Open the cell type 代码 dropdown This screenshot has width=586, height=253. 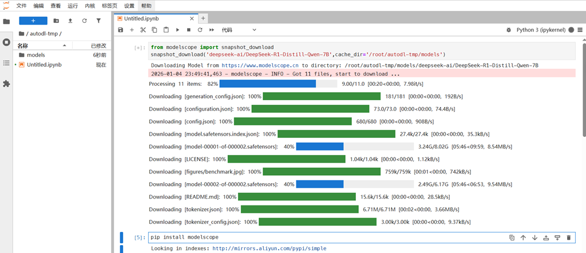pos(239,30)
